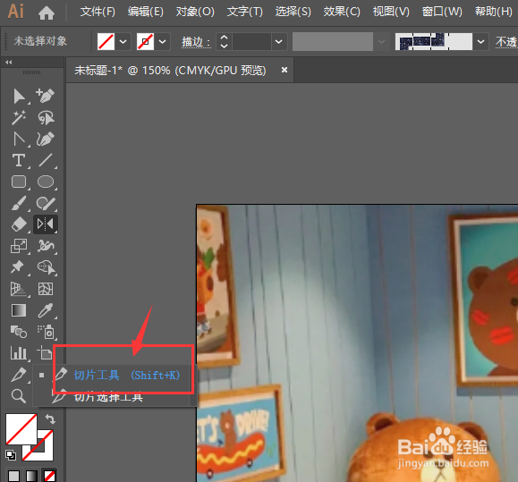The width and height of the screenshot is (518, 482).
Task: Click the stroke color swatch in control bar
Action: click(145, 42)
